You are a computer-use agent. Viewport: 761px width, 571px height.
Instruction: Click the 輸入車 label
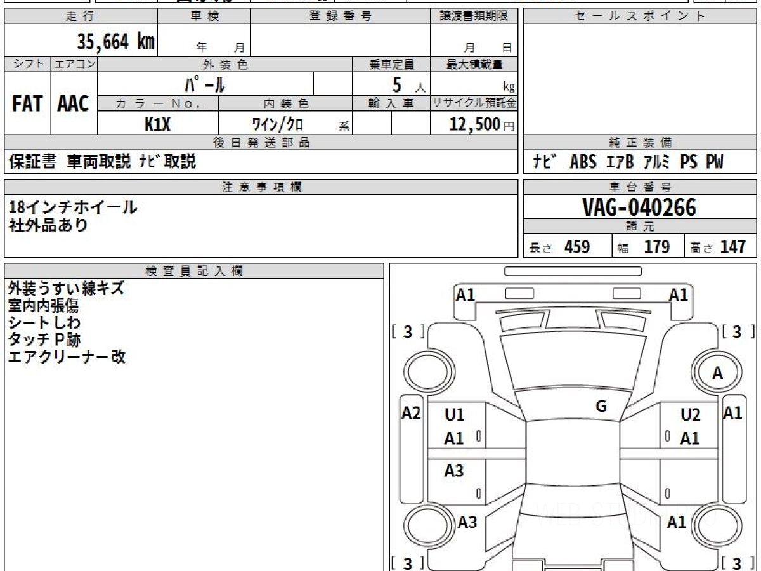392,104
